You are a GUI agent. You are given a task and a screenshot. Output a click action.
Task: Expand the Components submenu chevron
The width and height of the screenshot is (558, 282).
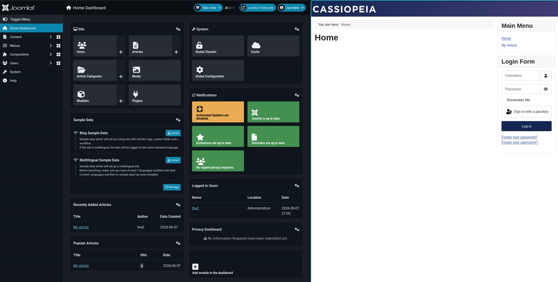(51, 54)
